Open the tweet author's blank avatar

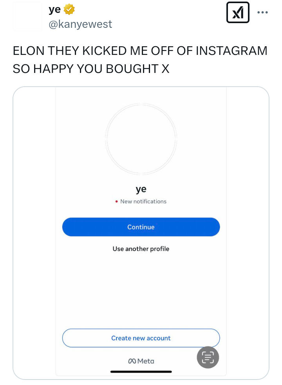click(27, 16)
